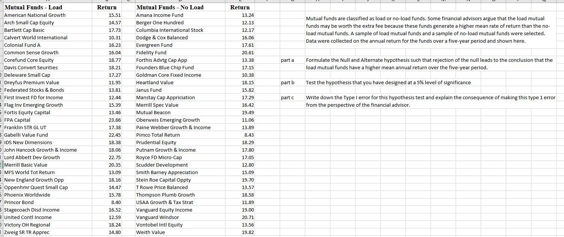Viewport: 564px width, 237px height.
Task: Click Princor Bond cell
Action: pos(47,202)
